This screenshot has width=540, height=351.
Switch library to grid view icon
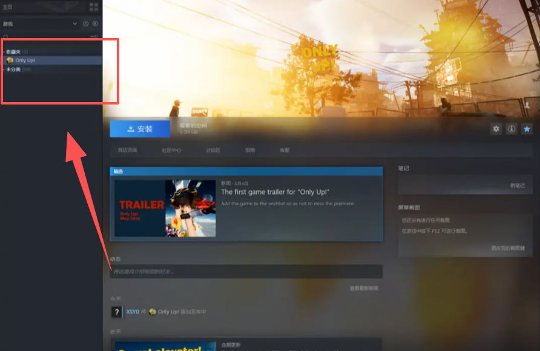tap(93, 7)
